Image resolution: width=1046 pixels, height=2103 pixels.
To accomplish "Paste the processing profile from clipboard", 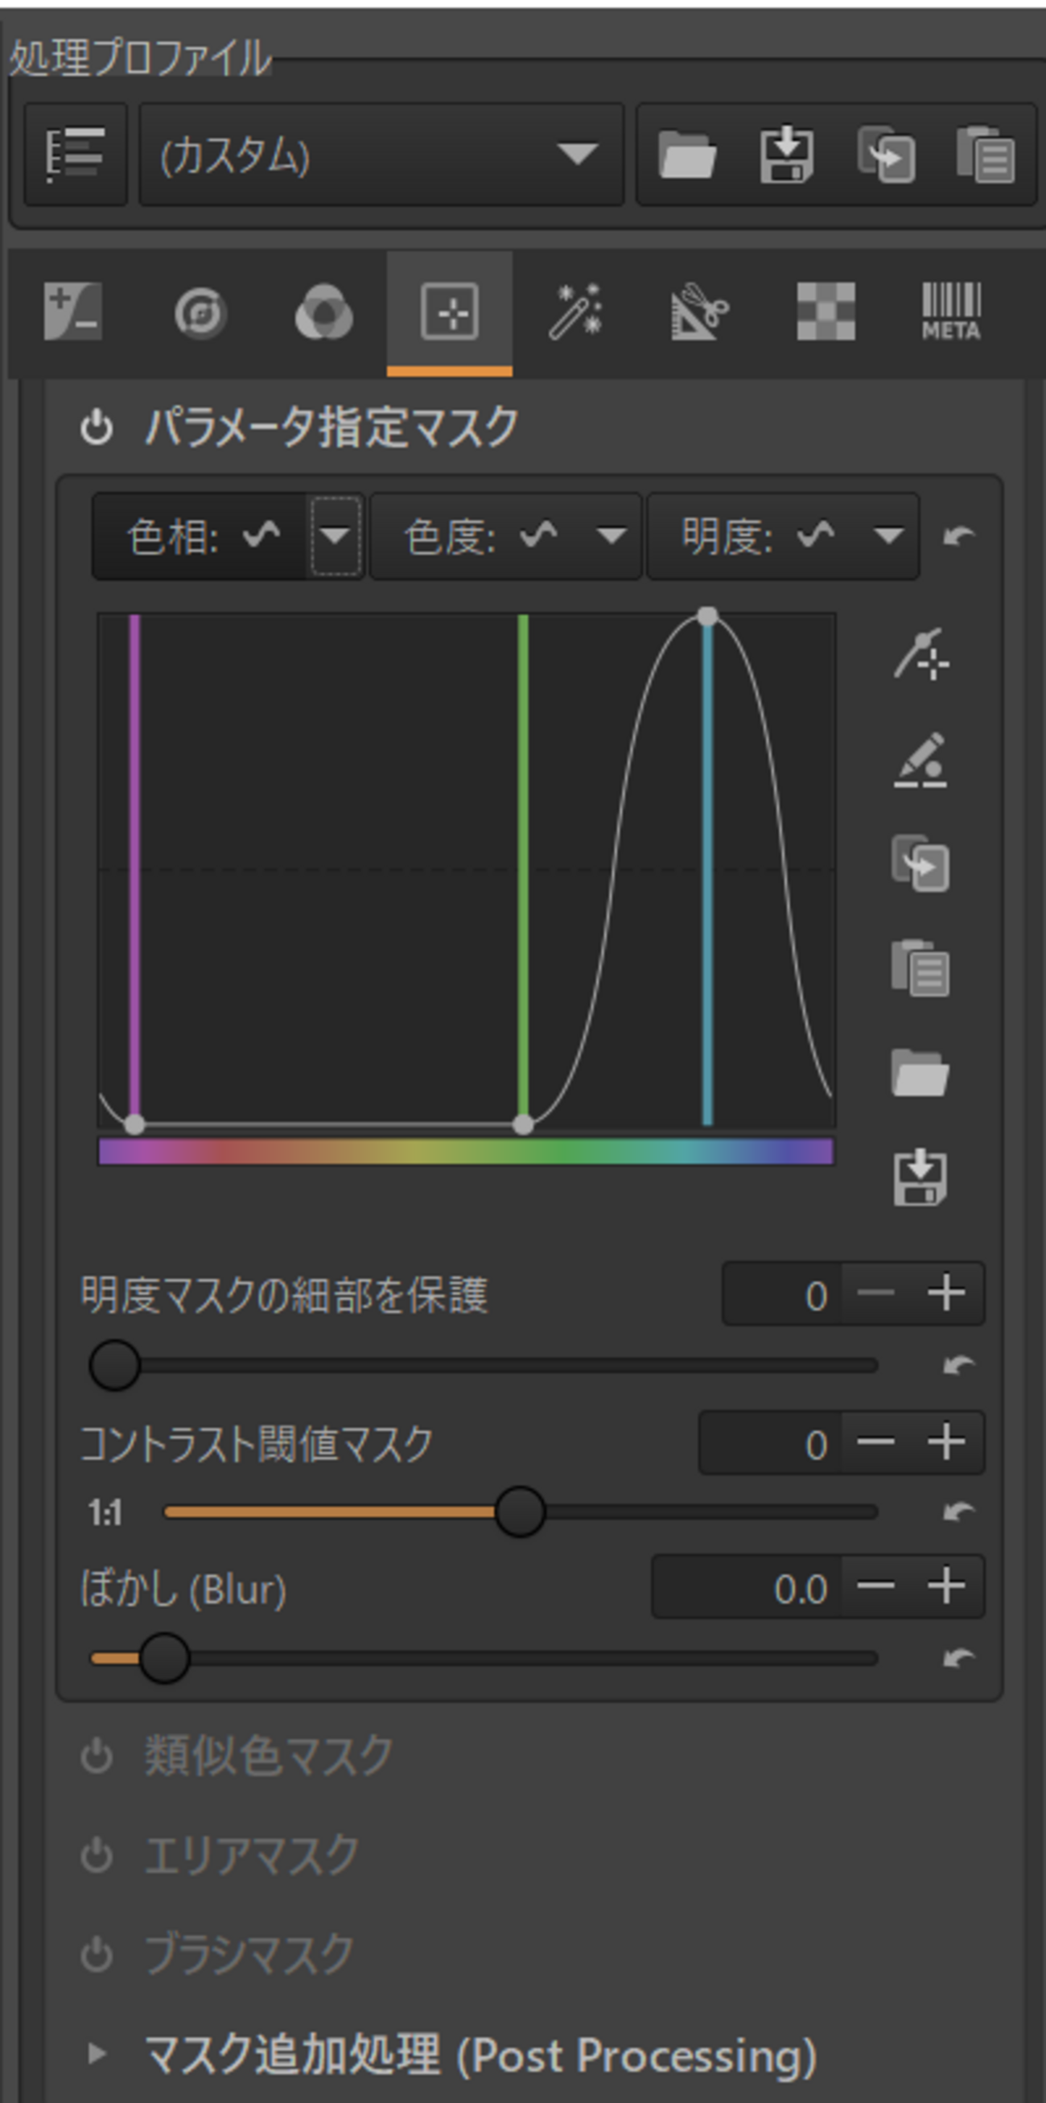I will (986, 155).
